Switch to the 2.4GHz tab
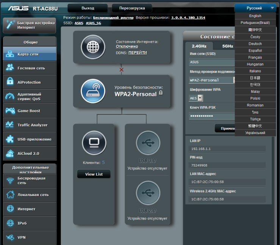Viewport: 280px width, 245px height. click(x=199, y=46)
